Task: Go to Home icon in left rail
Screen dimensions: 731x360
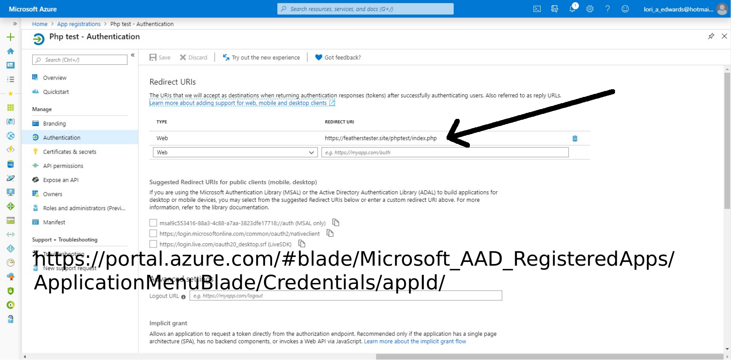Action: pyautogui.click(x=11, y=51)
